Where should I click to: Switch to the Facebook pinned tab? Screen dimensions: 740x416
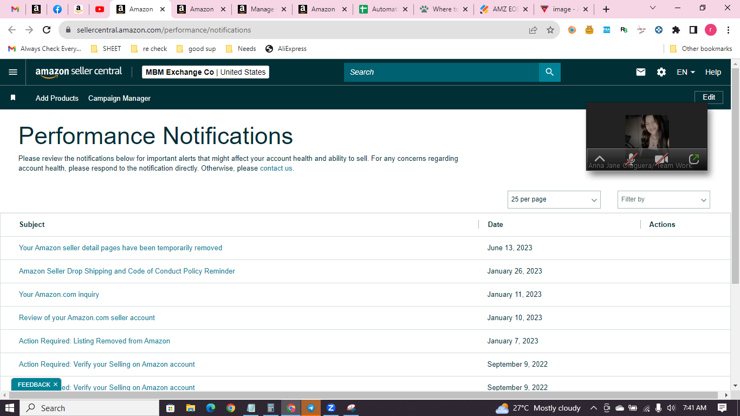pos(57,9)
